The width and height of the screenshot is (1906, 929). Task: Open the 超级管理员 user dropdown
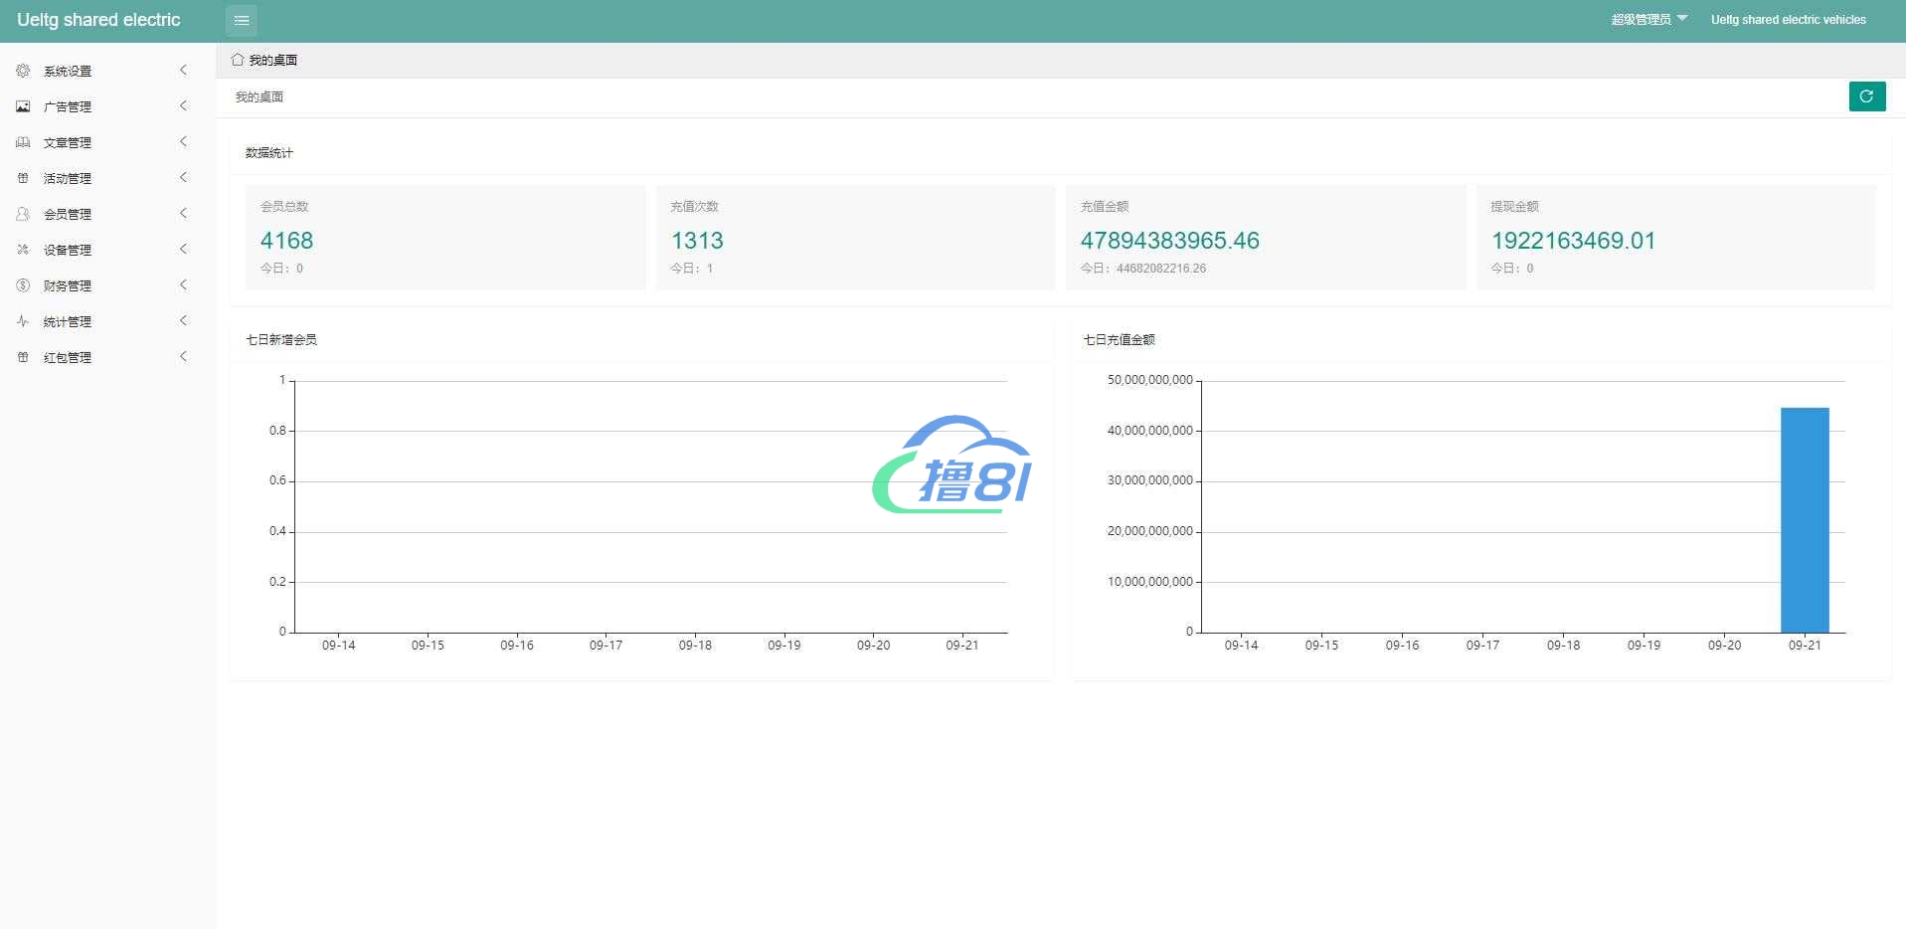(1648, 20)
